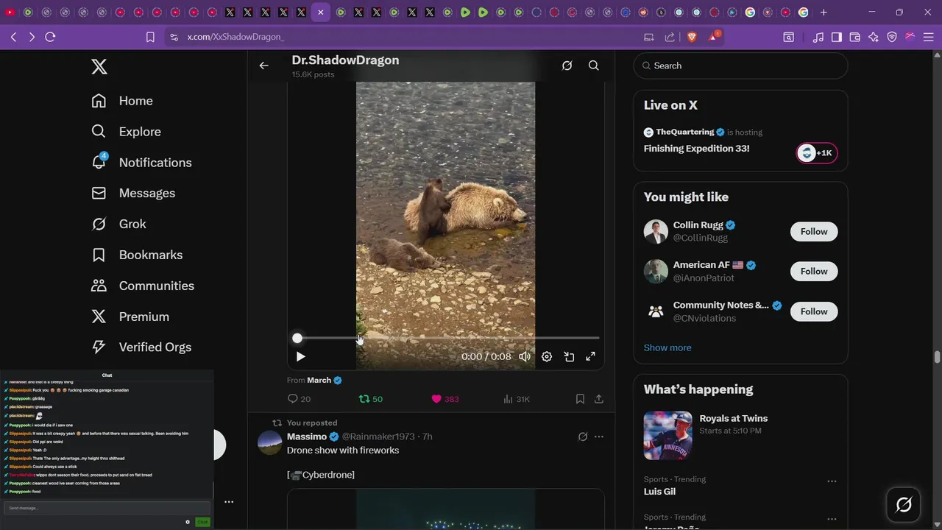Click the X logo in the sidebar

99,67
